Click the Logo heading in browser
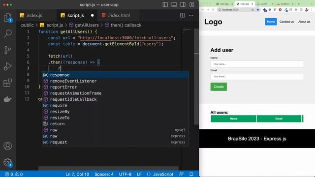The image size is (315, 177). pyautogui.click(x=213, y=22)
